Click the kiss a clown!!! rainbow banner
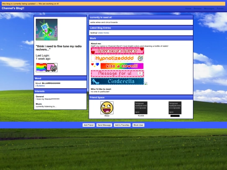The image size is (227, 170). point(122,66)
